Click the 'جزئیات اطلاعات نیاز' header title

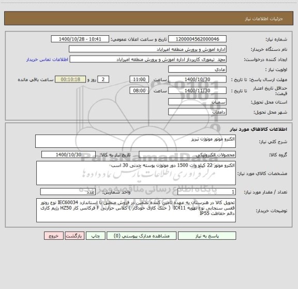pyautogui.click(x=264, y=19)
